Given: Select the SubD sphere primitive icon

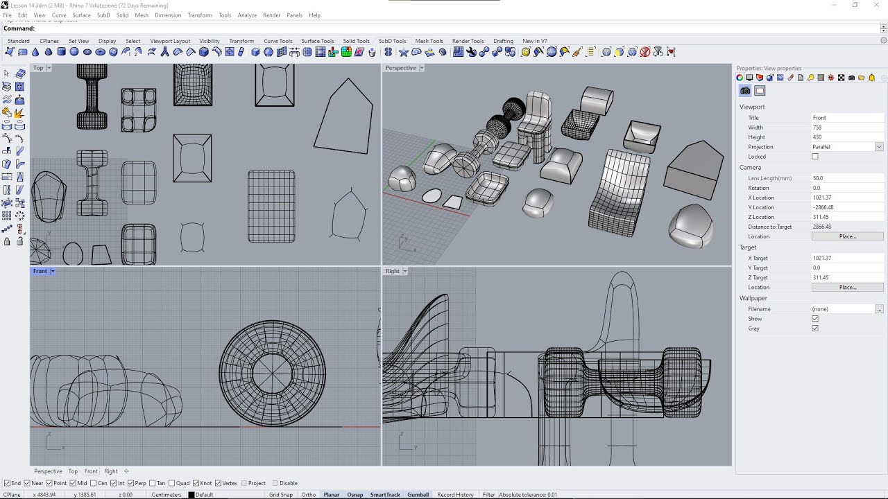Looking at the screenshot, I should (x=74, y=52).
